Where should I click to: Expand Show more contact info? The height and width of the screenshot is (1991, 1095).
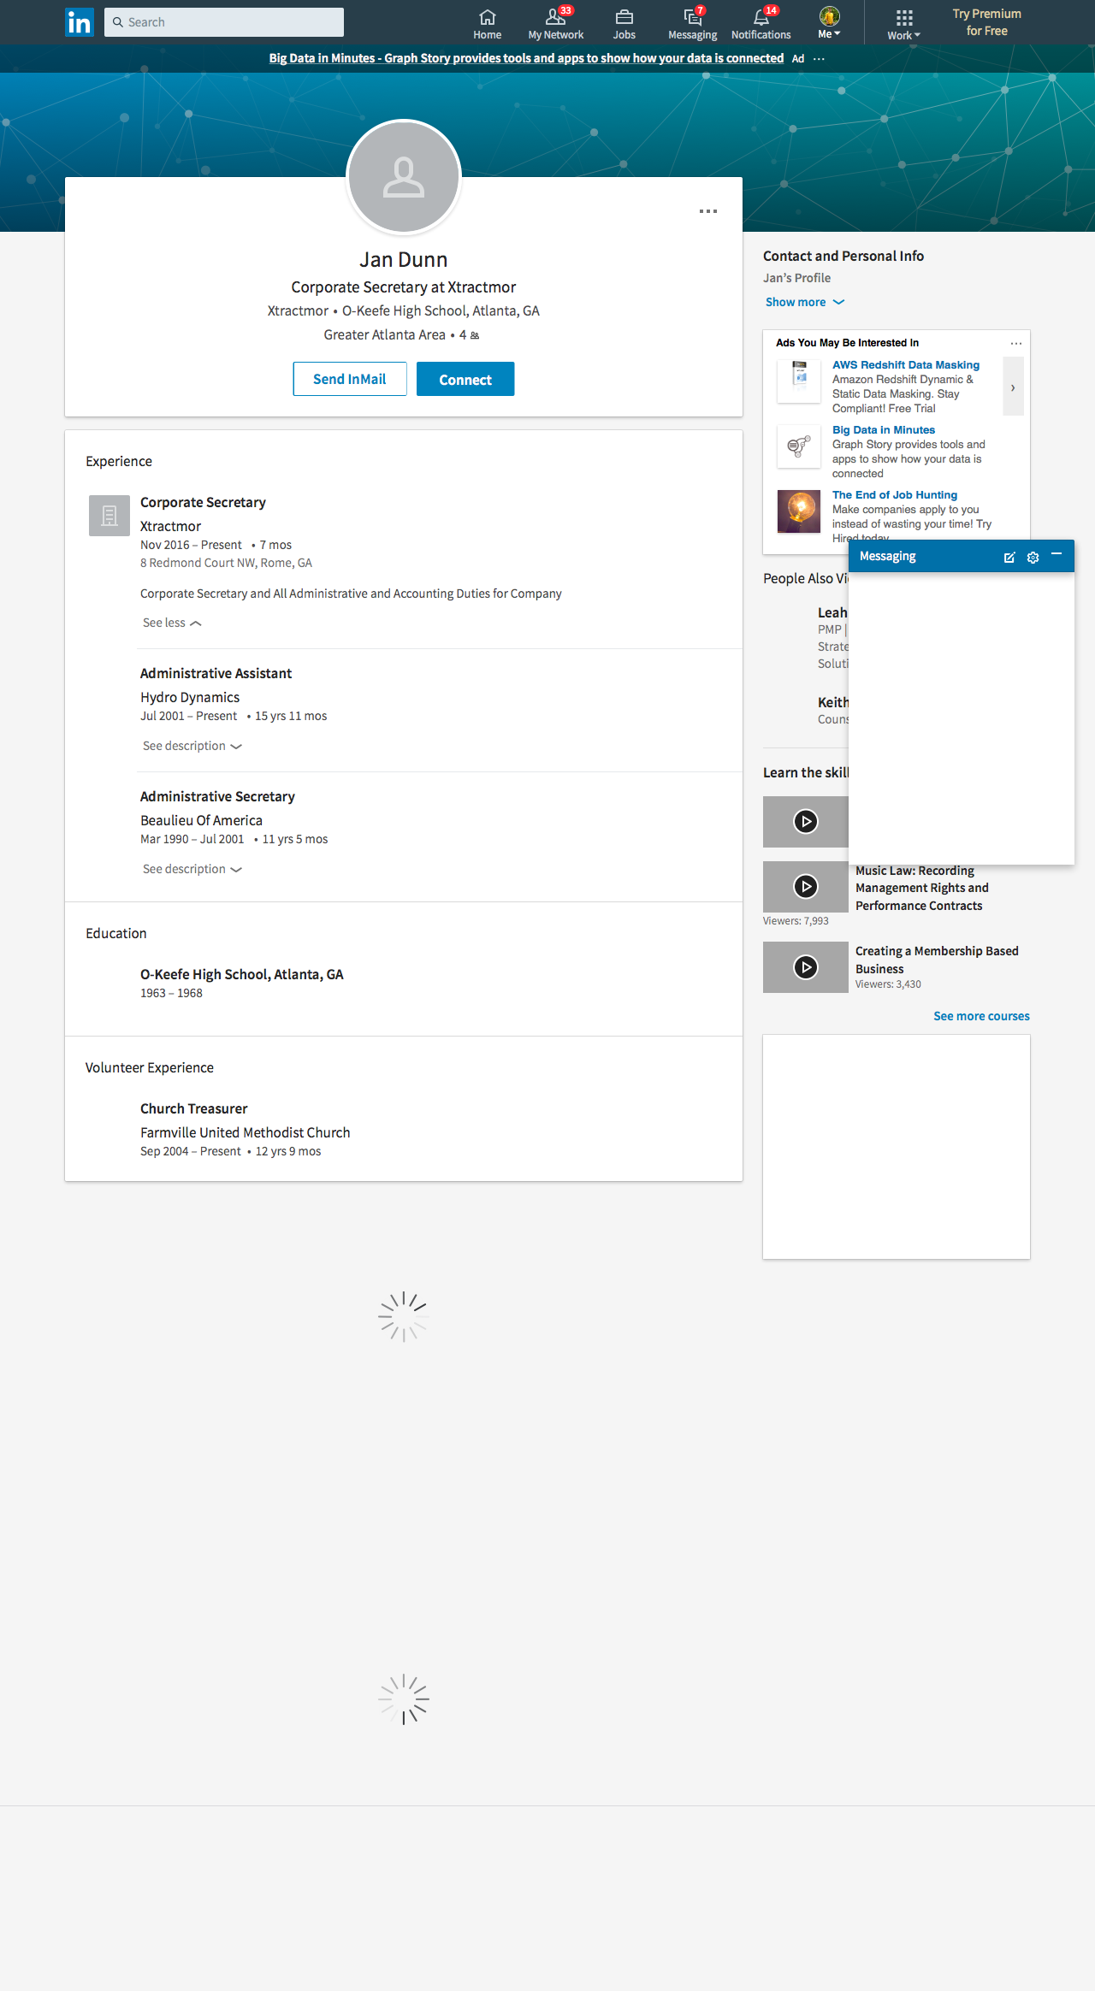804,302
